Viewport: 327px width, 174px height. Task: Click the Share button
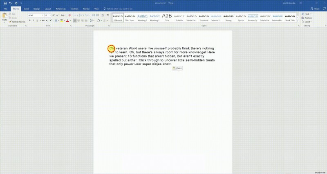[x=315, y=9]
